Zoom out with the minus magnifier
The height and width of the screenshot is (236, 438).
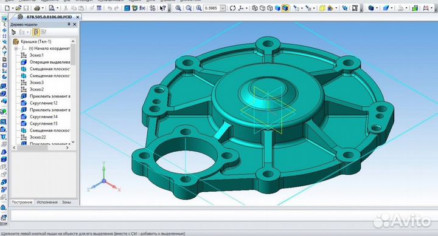coord(189,8)
